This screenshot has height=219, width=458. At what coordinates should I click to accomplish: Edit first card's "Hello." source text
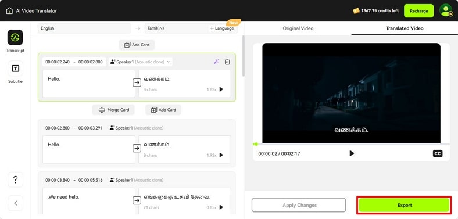click(x=89, y=84)
